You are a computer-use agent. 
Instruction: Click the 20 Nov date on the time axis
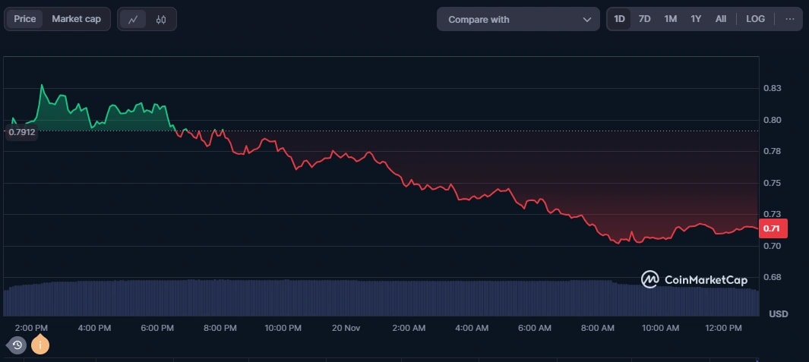point(346,328)
